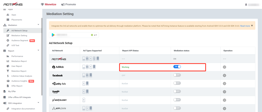The image size is (262, 112).
Task: Click the Placements grid icon
Action: (8, 20)
